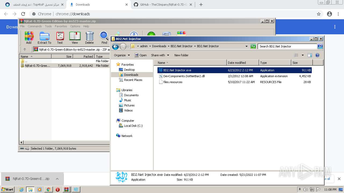Open the Chrome profile avatar icon
The image size is (344, 193).
pyautogui.click(x=329, y=14)
